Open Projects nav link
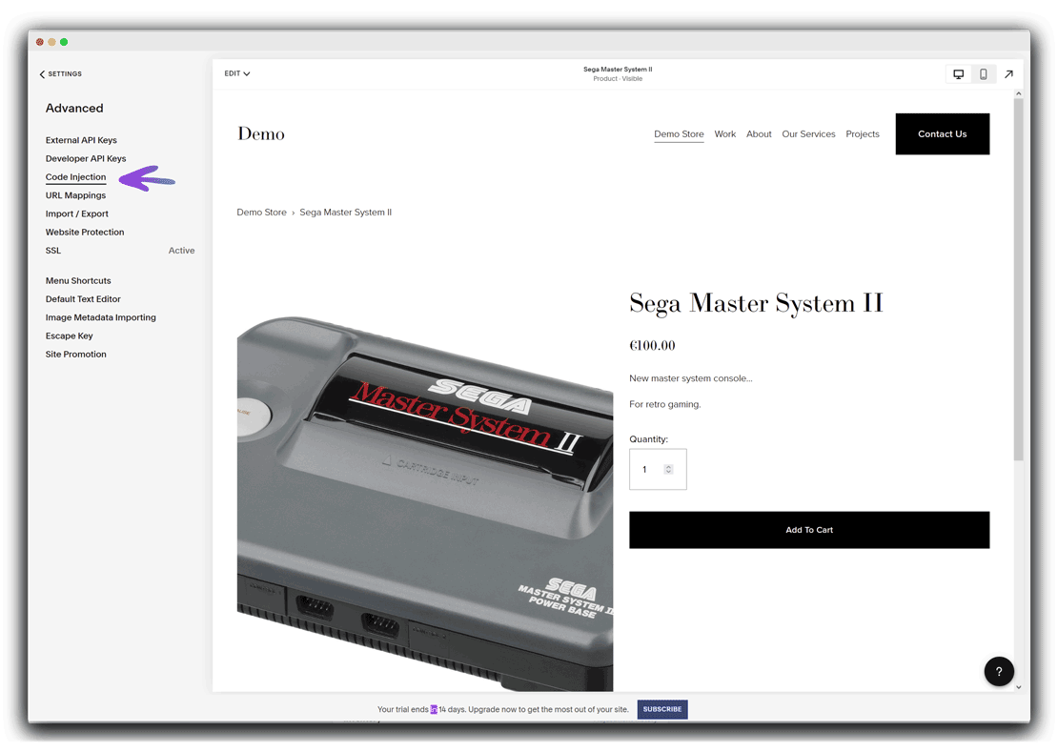Viewport: 1058px width, 752px height. [863, 134]
